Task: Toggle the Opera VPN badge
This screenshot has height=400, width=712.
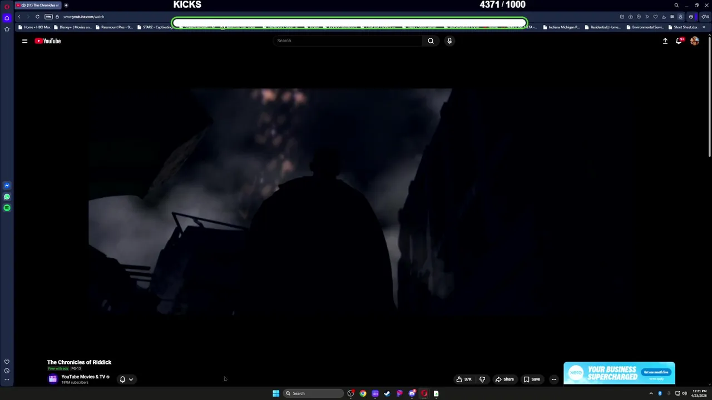Action: click(48, 17)
